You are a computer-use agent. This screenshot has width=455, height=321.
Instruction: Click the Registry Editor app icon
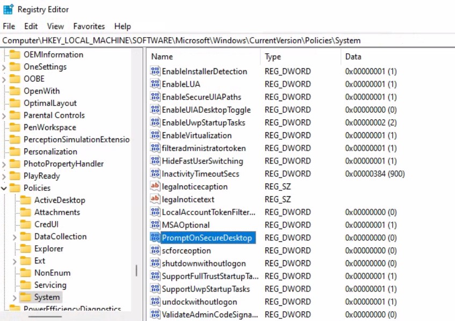(x=8, y=9)
